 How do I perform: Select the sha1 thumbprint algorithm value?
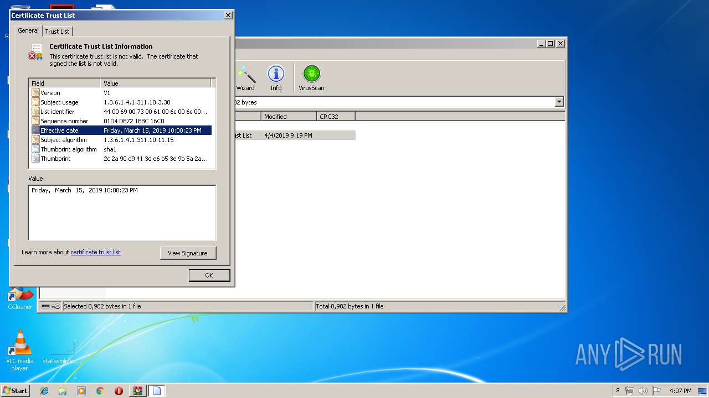point(110,149)
